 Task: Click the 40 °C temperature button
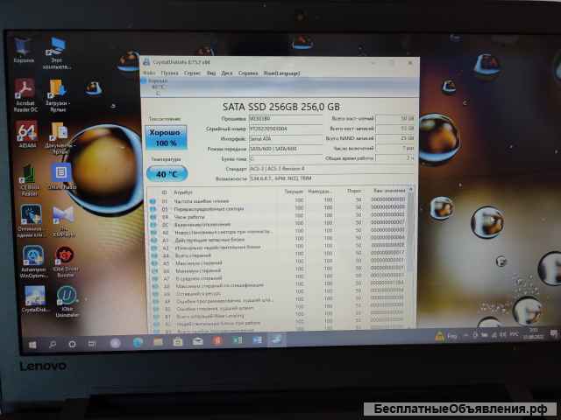tap(167, 174)
